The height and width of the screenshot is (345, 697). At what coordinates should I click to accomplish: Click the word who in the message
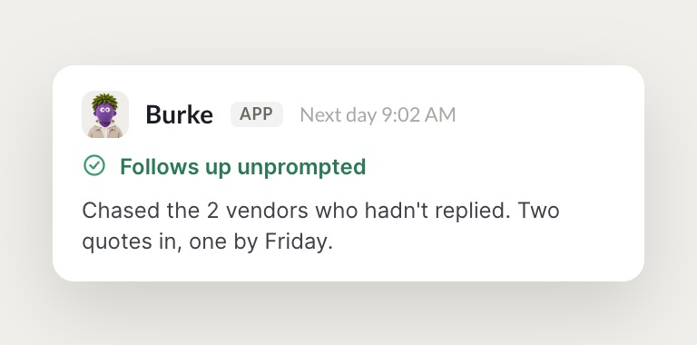337,211
